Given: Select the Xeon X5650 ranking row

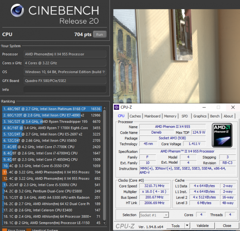Looking at the screenshot, I should 52,141.
